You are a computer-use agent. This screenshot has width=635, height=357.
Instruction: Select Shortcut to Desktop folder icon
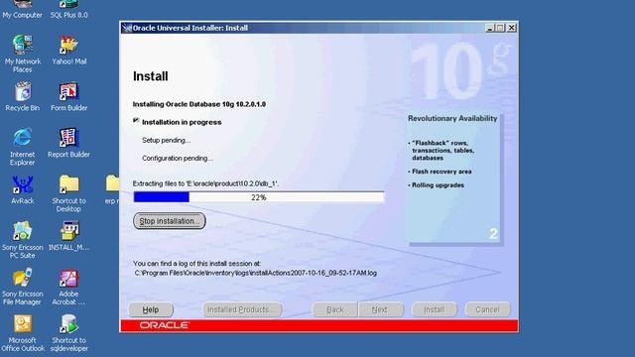pyautogui.click(x=68, y=193)
